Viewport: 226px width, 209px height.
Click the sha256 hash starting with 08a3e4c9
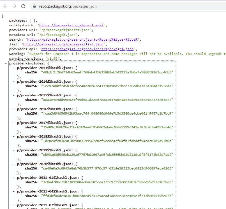(107, 100)
